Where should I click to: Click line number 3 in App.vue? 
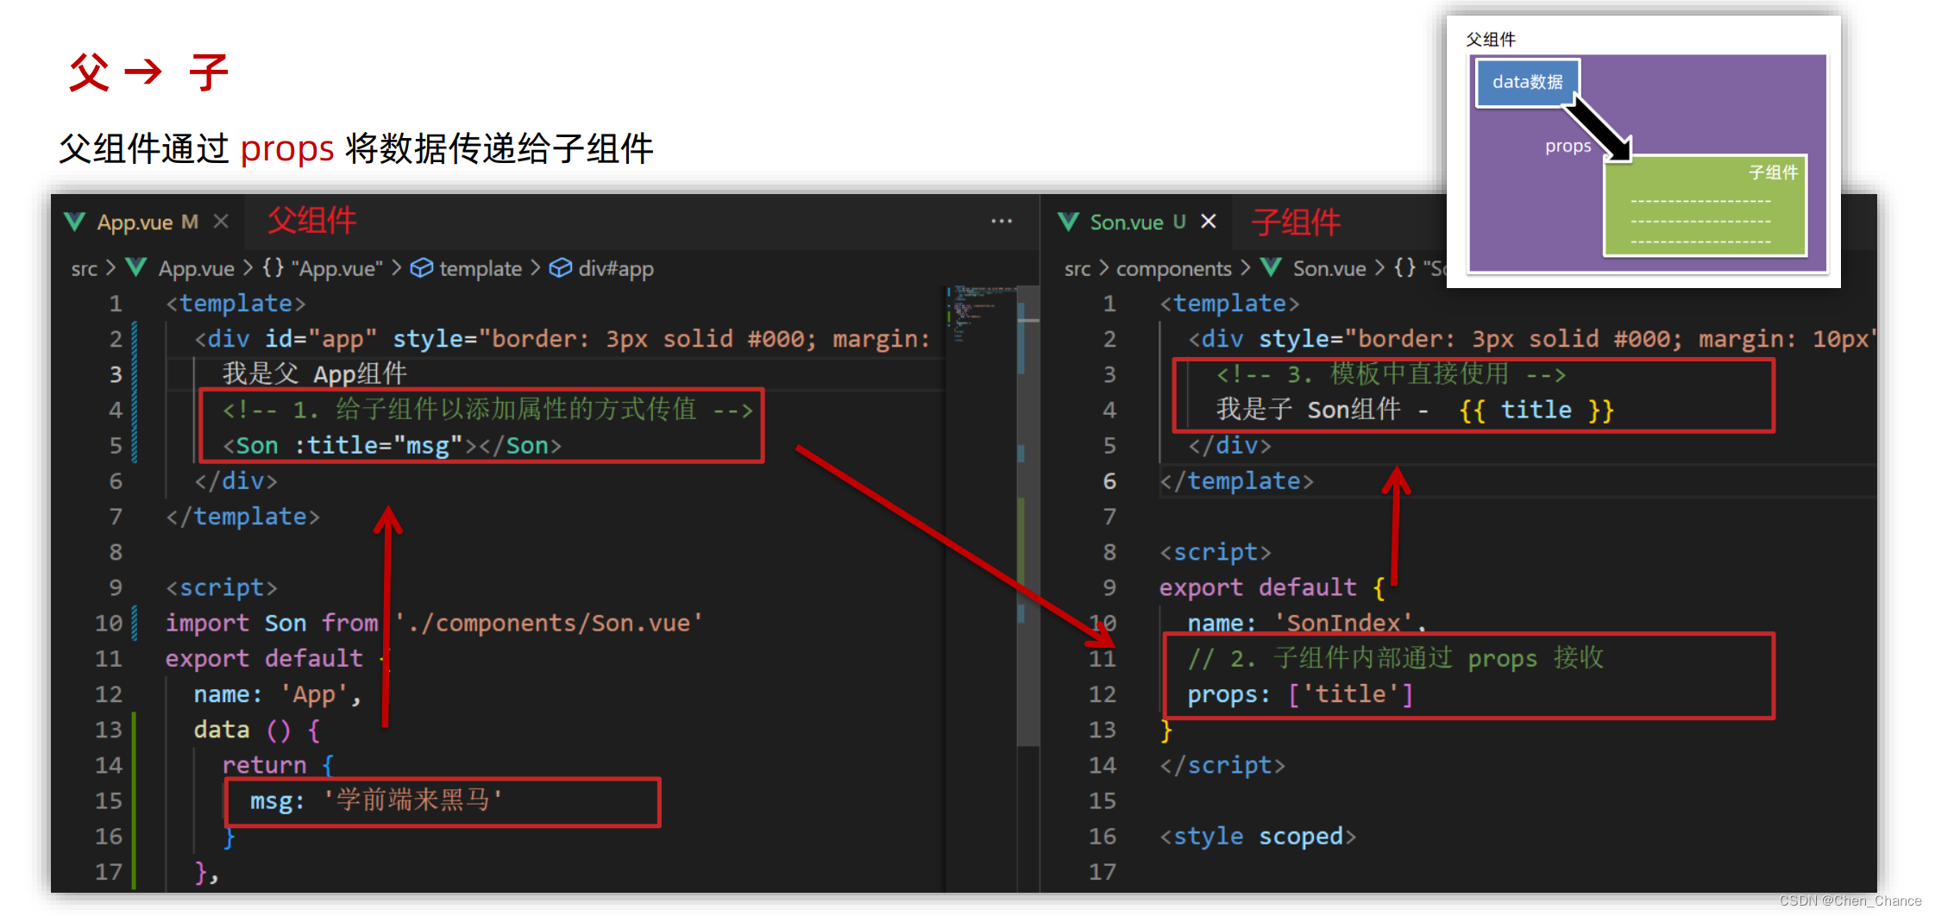coord(115,374)
